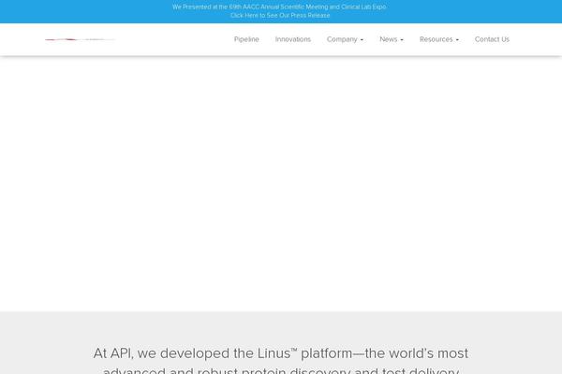Open the Pipeline page
Viewport: 562px width, 374px height.
point(246,39)
